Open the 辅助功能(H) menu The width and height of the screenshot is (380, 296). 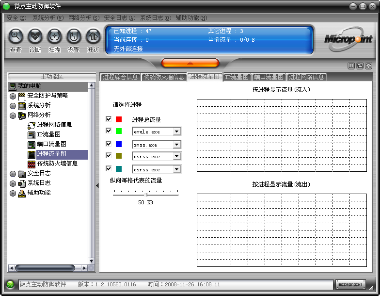click(191, 18)
